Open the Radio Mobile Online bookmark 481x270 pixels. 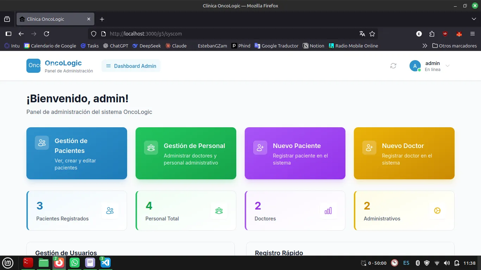coord(353,46)
